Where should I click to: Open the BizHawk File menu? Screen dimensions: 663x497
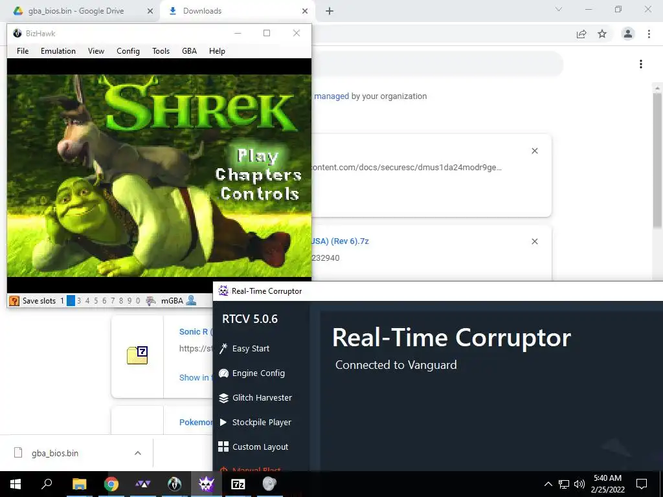[x=23, y=50]
